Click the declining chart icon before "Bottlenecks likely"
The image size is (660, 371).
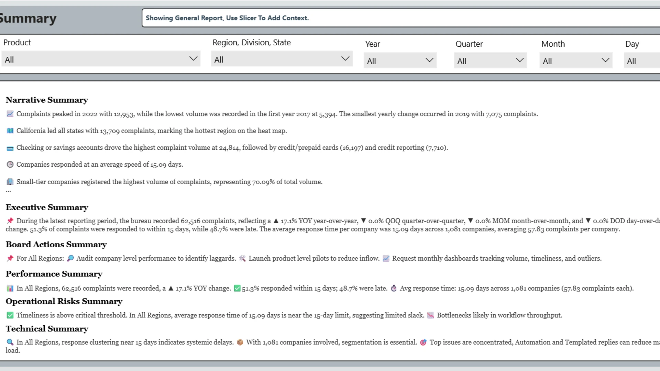pyautogui.click(x=430, y=315)
